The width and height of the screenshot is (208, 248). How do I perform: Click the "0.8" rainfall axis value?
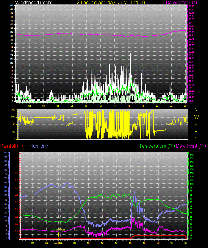tap(16, 180)
